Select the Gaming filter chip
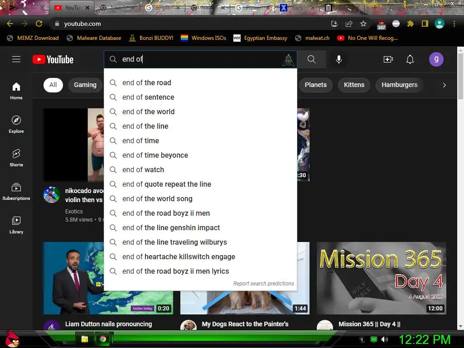The height and width of the screenshot is (348, 464). (x=85, y=85)
